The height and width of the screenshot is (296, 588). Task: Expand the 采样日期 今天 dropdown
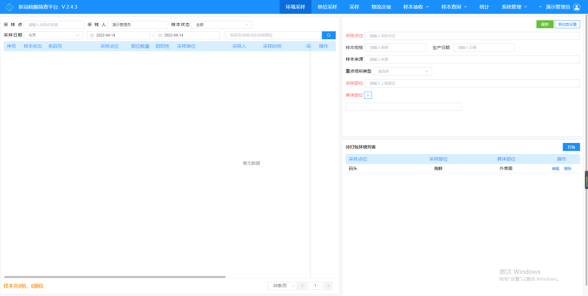(x=53, y=35)
